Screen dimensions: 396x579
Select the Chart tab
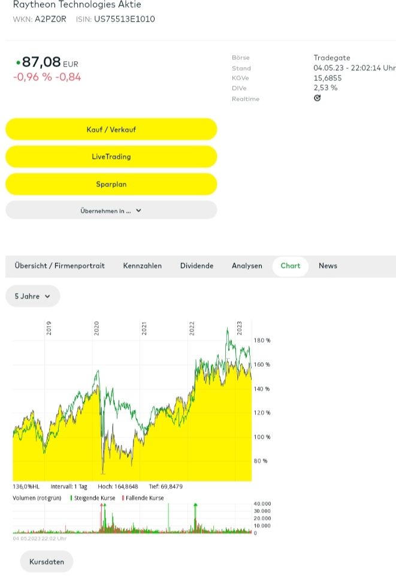291,266
